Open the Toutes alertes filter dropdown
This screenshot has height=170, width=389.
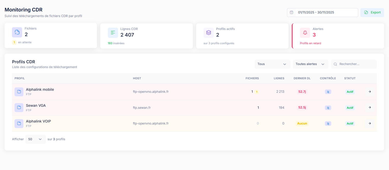(x=310, y=64)
